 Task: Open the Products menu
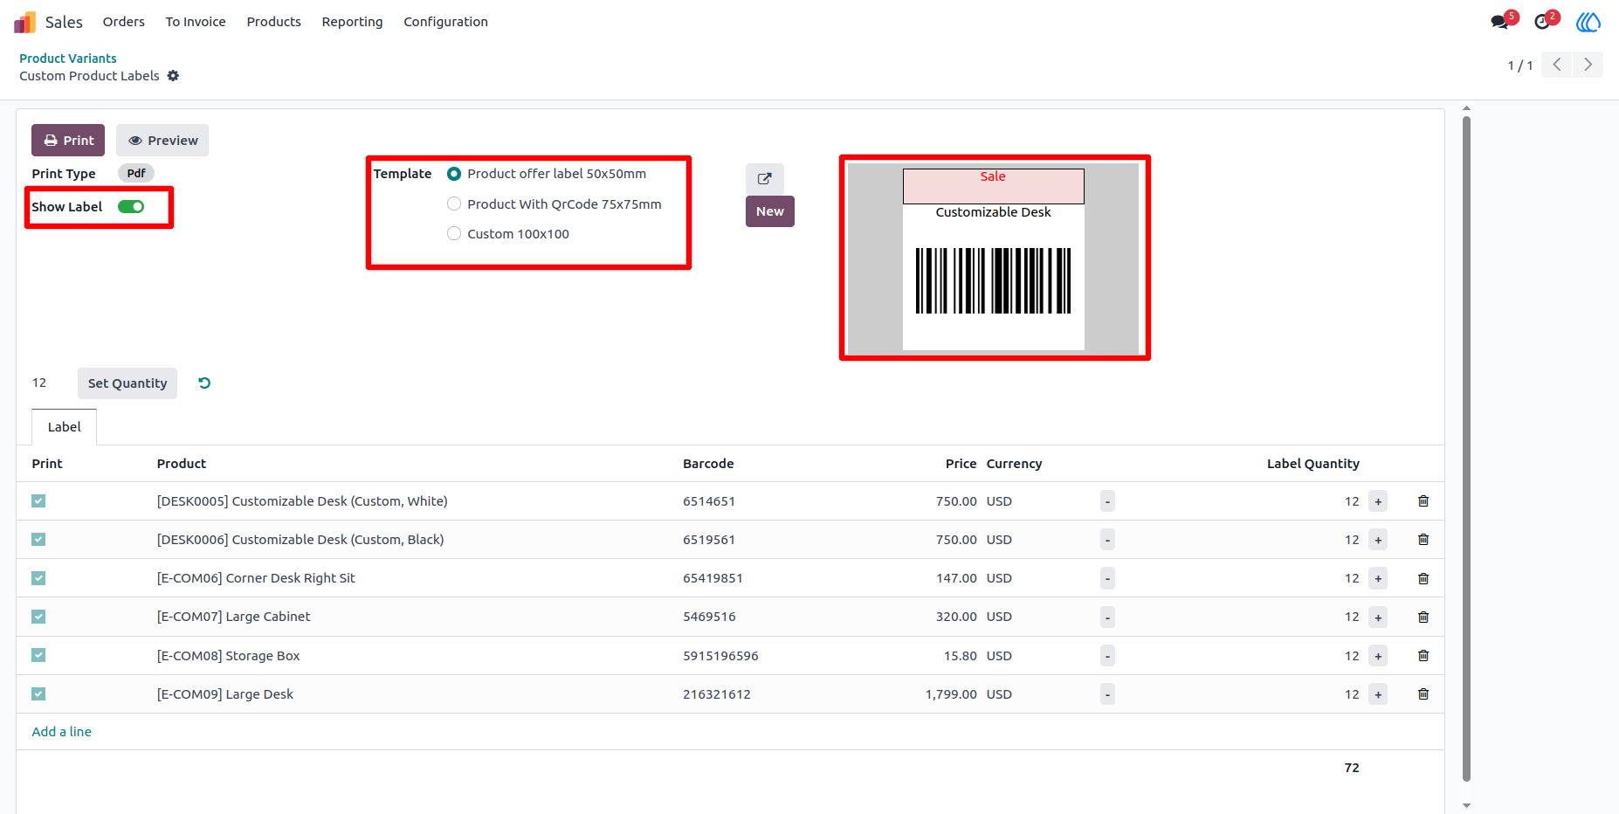pos(274,22)
